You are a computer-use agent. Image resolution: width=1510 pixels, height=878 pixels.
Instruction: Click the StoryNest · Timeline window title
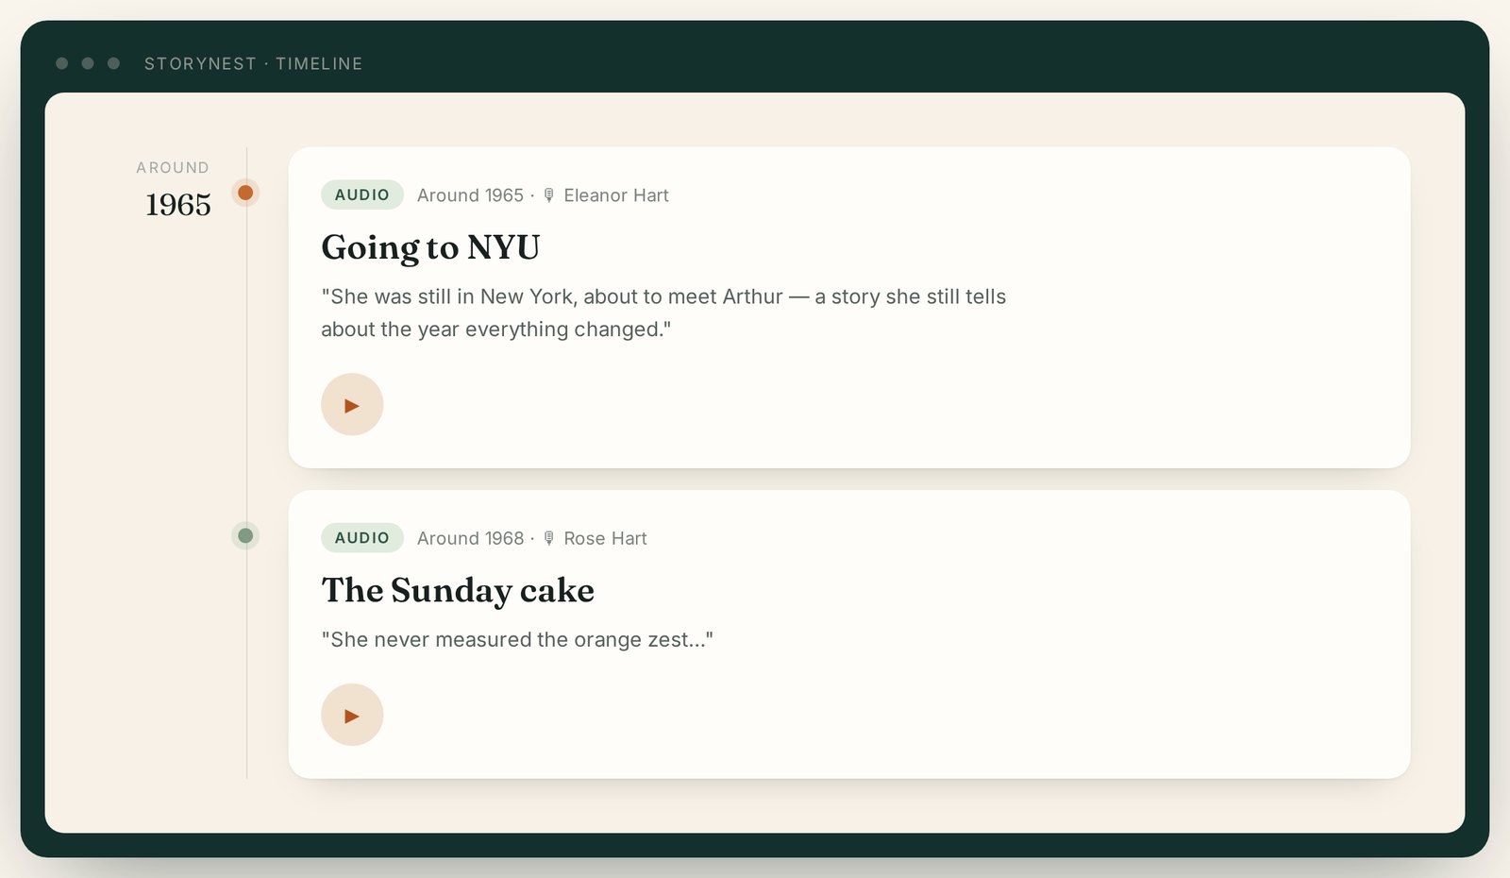tap(253, 63)
